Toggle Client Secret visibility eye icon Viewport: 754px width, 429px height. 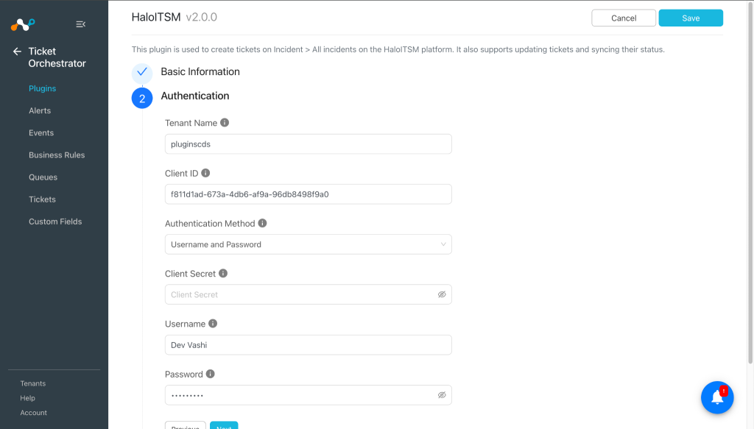[x=442, y=294]
